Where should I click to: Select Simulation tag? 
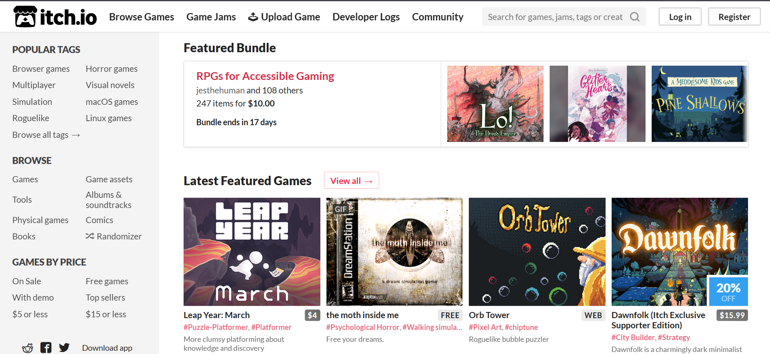point(32,102)
